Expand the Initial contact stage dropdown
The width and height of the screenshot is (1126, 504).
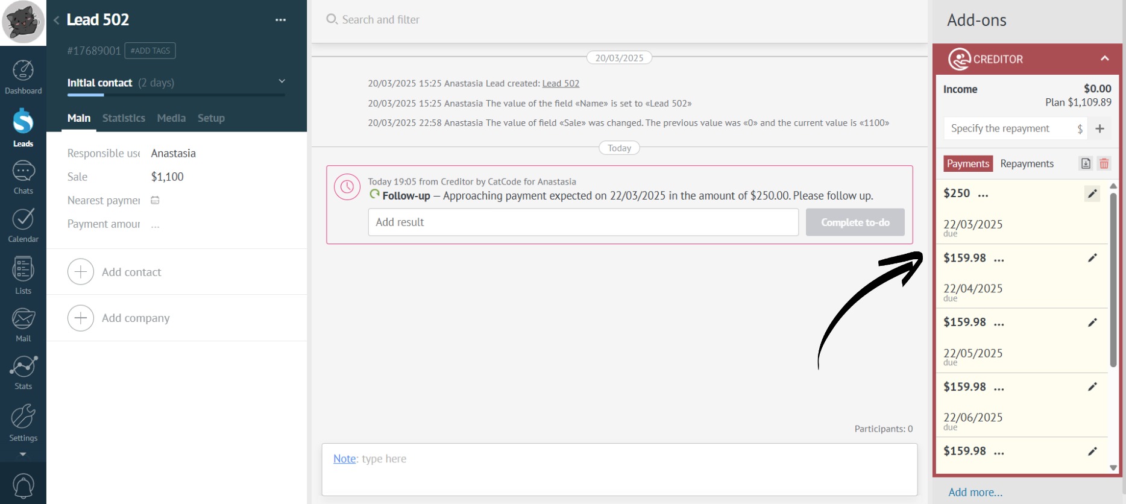(281, 81)
